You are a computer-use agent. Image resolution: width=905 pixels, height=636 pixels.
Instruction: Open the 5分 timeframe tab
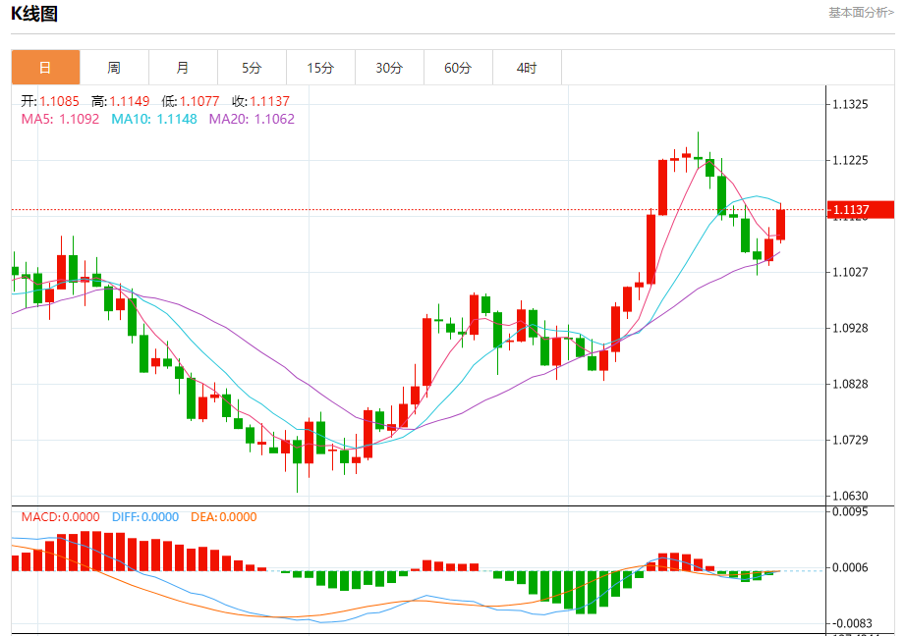point(252,68)
